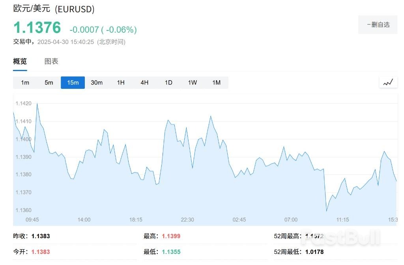Switch chart to the 1H interval
The height and width of the screenshot is (265, 404).
coord(121,83)
